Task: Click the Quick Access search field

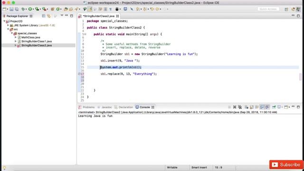Action: coord(268,9)
